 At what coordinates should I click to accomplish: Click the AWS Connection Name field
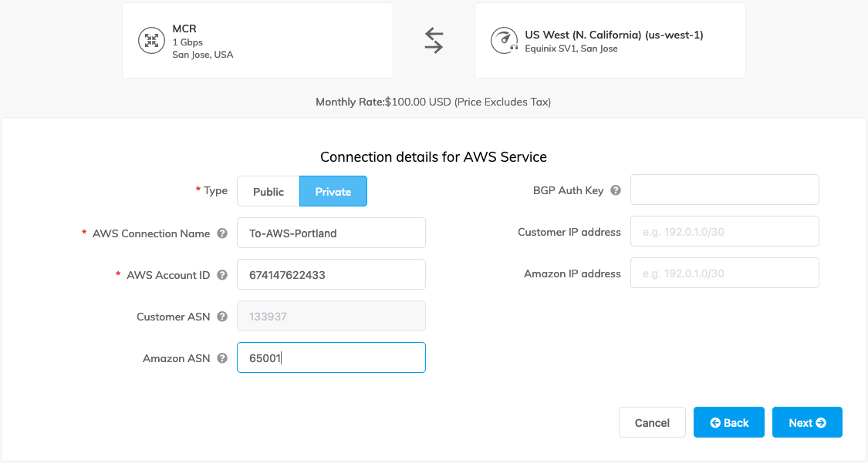[331, 233]
